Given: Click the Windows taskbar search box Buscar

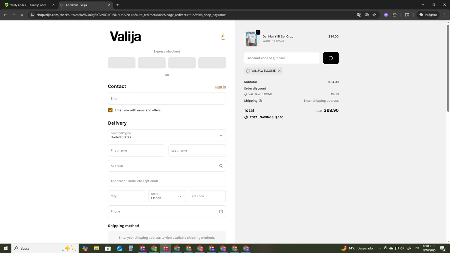Looking at the screenshot, I should [x=45, y=249].
